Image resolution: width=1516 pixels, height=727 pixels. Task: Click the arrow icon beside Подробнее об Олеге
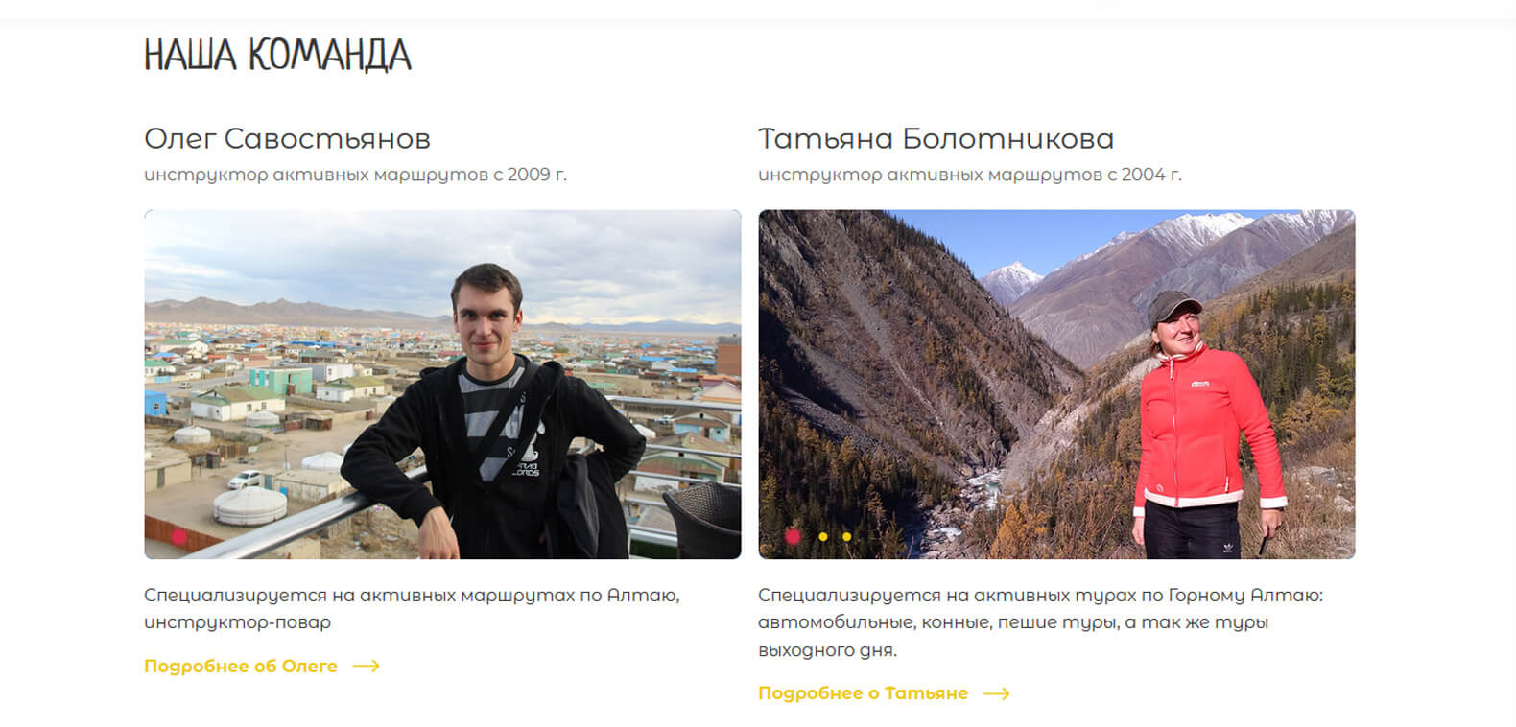(x=366, y=666)
